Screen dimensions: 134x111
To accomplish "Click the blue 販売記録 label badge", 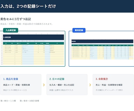I will coord(79,30).
